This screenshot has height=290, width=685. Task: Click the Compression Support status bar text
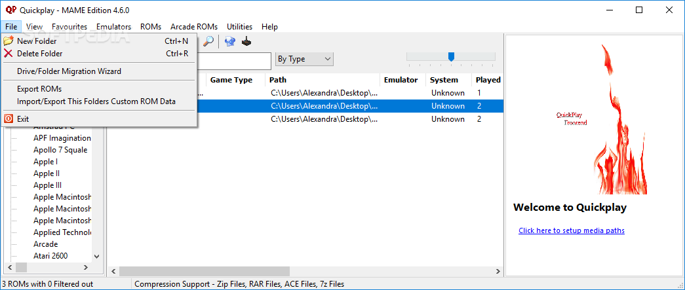coord(239,284)
